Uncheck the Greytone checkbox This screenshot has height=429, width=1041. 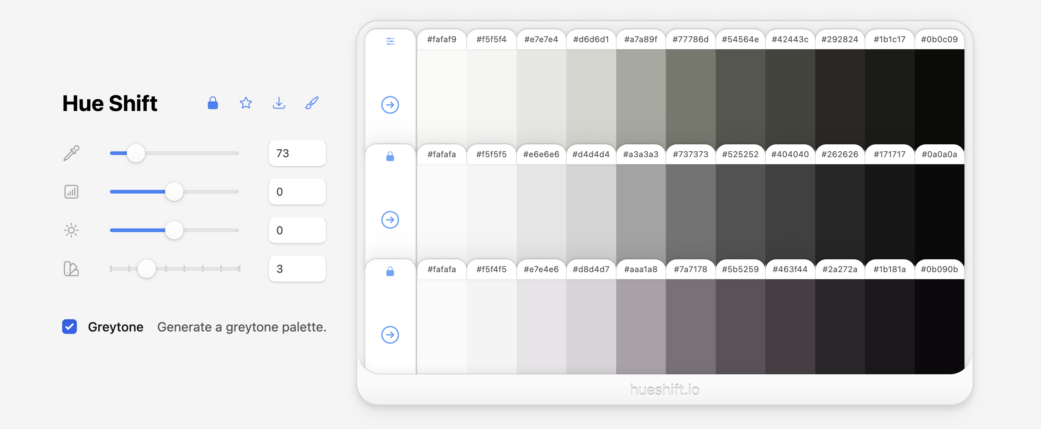(70, 327)
